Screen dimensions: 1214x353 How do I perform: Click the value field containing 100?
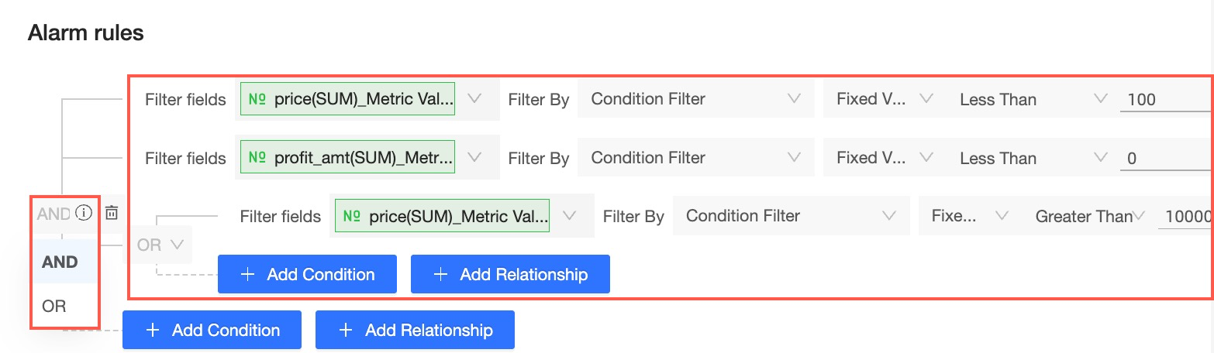tap(1163, 99)
